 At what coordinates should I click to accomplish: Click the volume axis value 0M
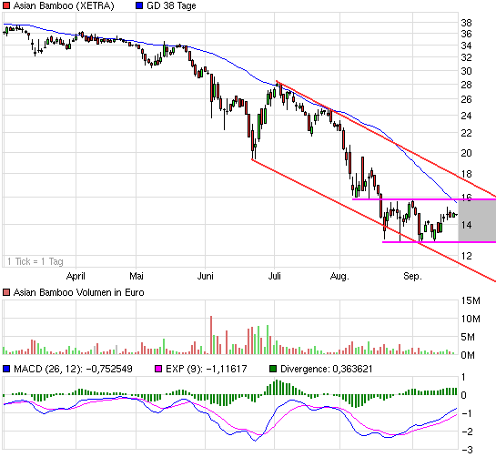[x=468, y=355]
